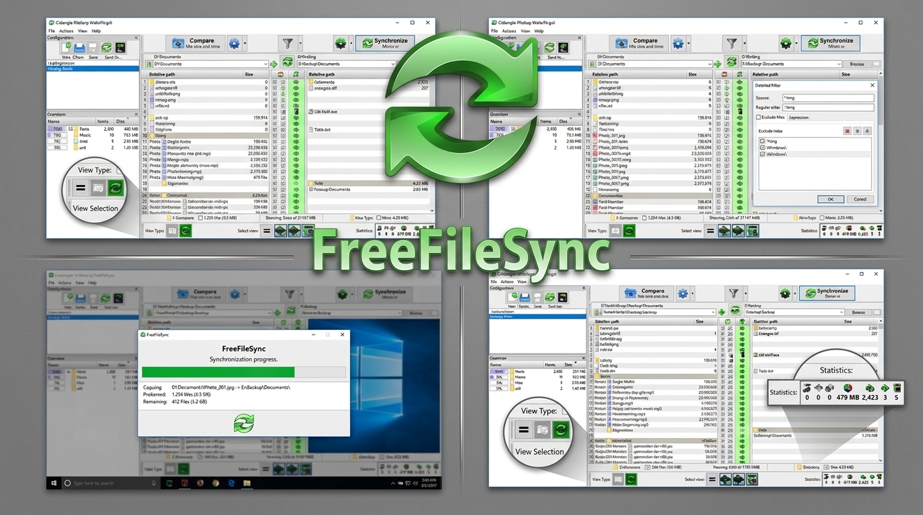Click swap-sides arrows icon in bottom-right window
The height and width of the screenshot is (515, 923).
tap(735, 311)
